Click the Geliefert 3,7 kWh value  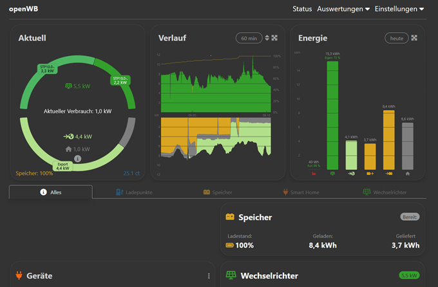click(405, 245)
